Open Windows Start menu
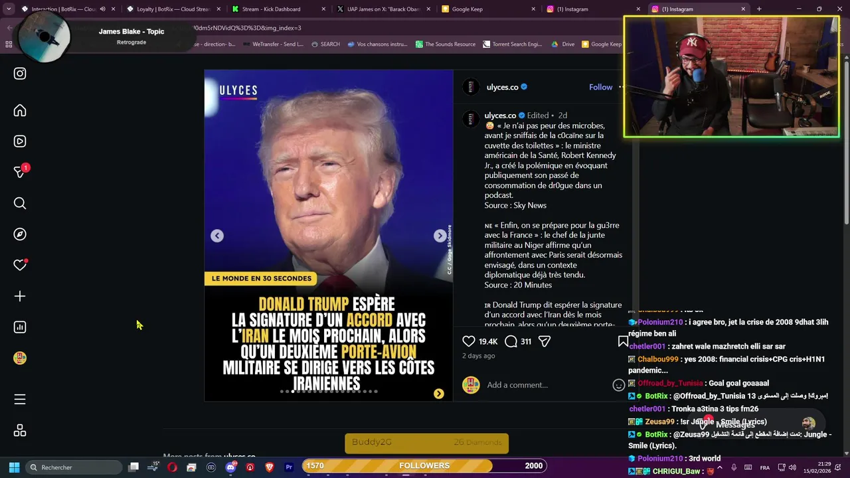The height and width of the screenshot is (478, 850). coord(14,467)
